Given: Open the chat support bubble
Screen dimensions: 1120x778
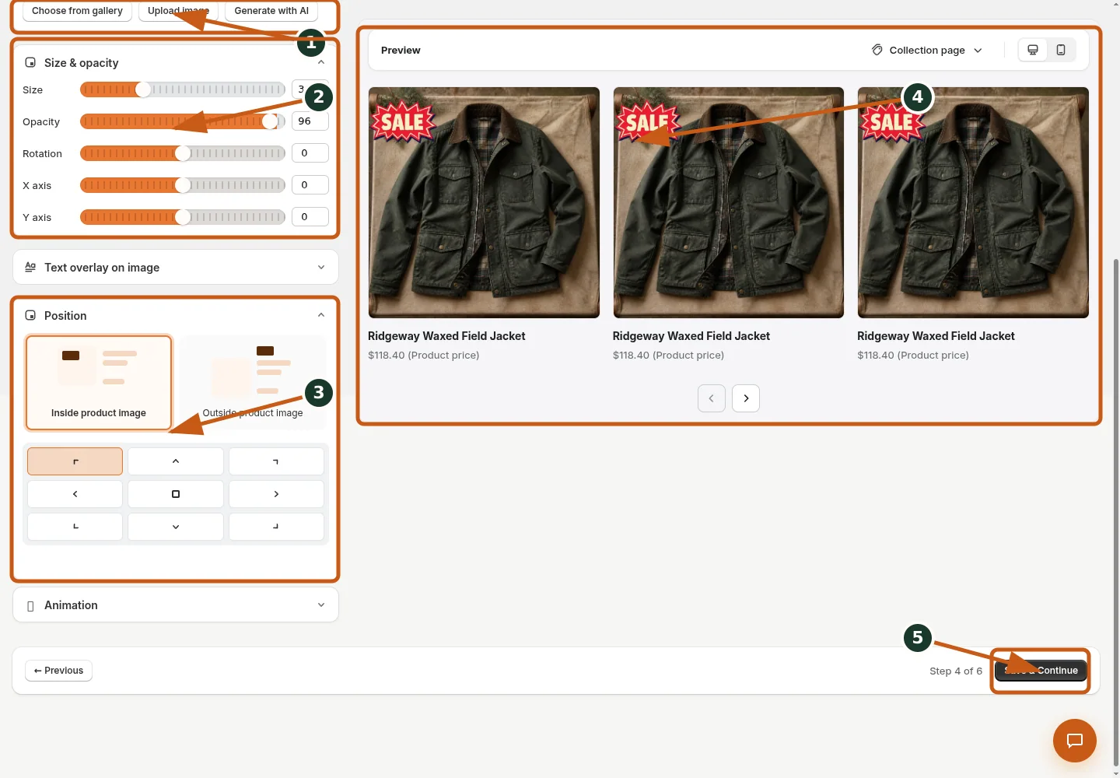Looking at the screenshot, I should click(1075, 741).
